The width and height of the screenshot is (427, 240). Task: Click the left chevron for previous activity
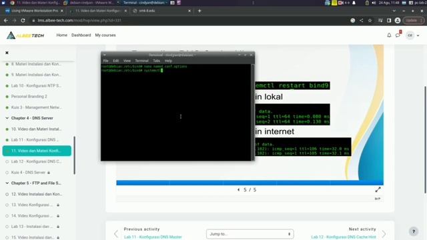click(x=116, y=233)
